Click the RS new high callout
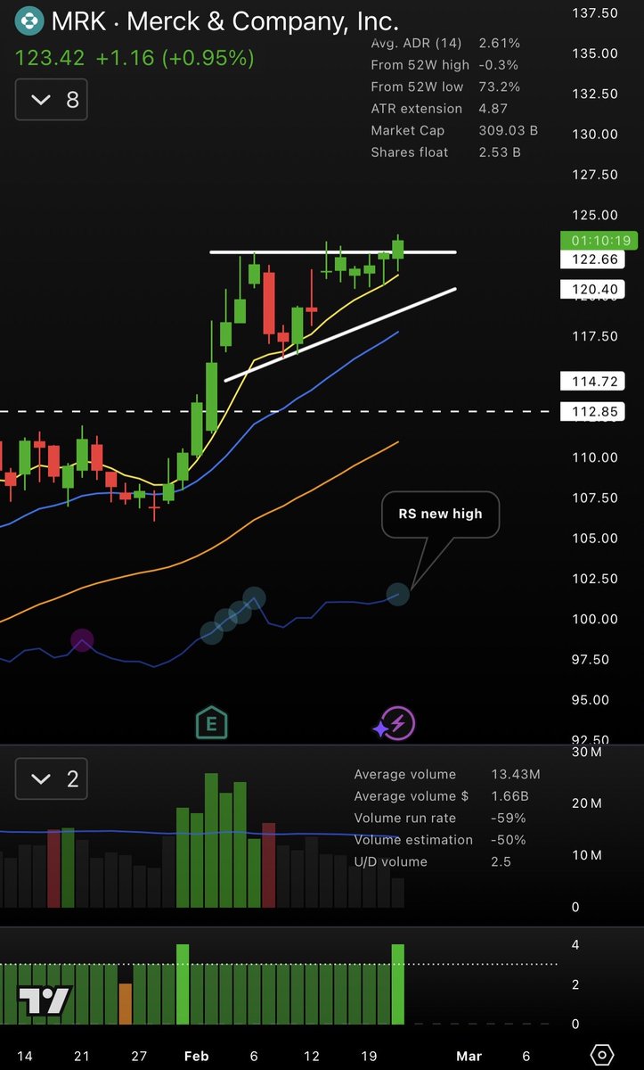 pos(440,514)
